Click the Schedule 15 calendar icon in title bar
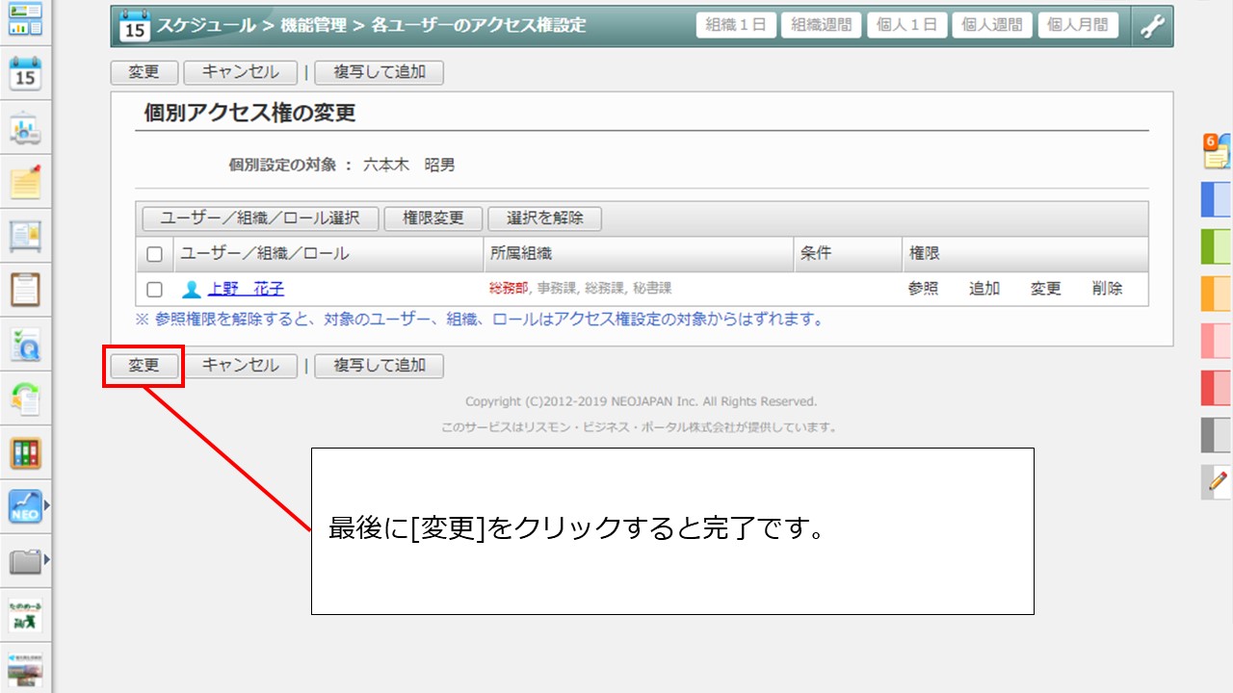This screenshot has height=693, width=1233. click(x=134, y=26)
